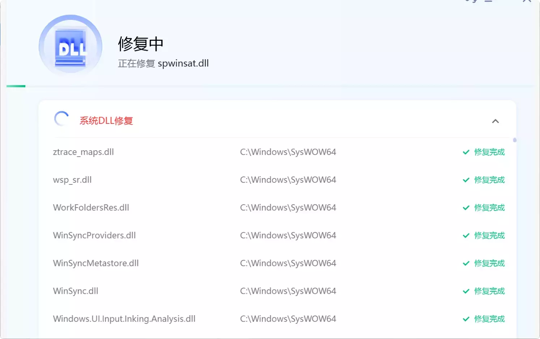Select the WinSyncMetastore.dll file name
Screen dimensions: 540x339
pyautogui.click(x=95, y=263)
